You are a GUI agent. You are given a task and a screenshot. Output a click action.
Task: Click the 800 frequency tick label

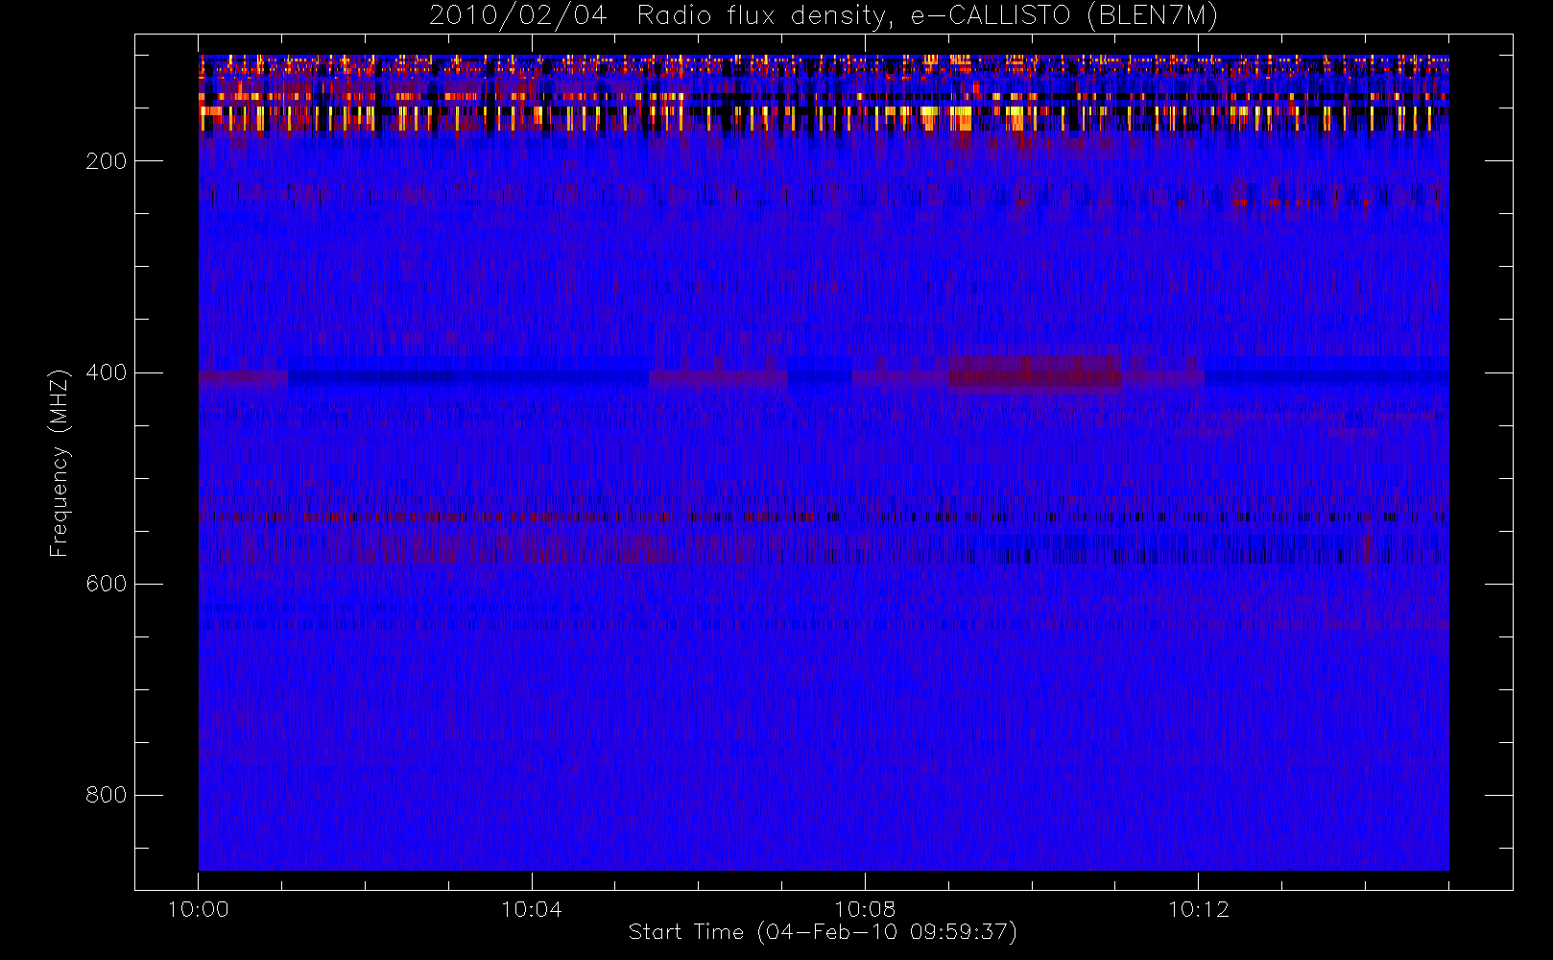coord(107,795)
